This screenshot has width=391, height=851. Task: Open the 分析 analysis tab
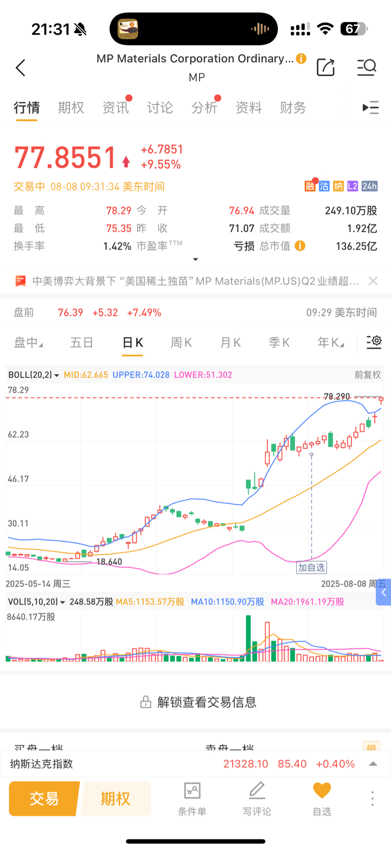204,108
